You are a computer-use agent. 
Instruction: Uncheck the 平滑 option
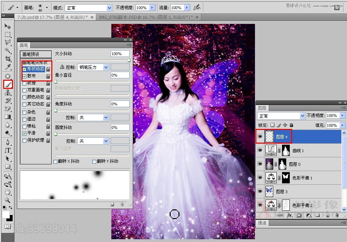tap(25, 134)
